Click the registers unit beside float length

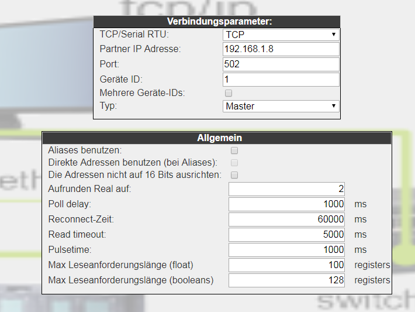coord(372,265)
